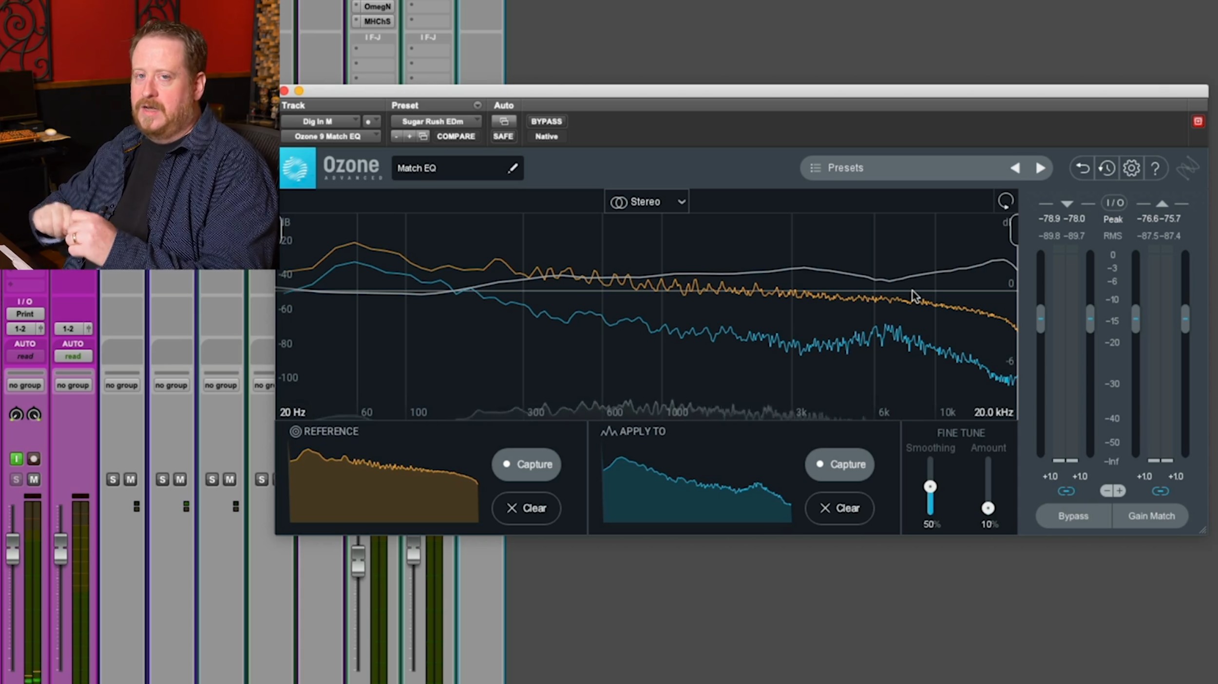Click Capture in the Reference section
The width and height of the screenshot is (1218, 684).
point(526,464)
